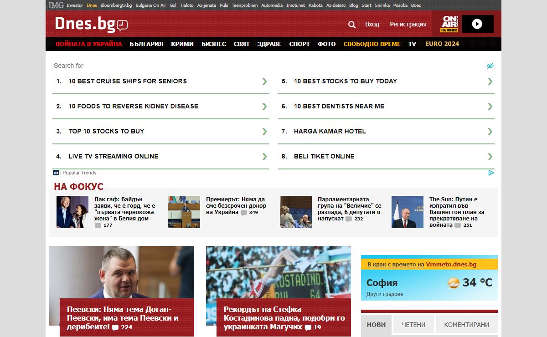Screen dimensions: 547x337
Task: Hide the ad via the eye icon
Action: click(x=490, y=66)
